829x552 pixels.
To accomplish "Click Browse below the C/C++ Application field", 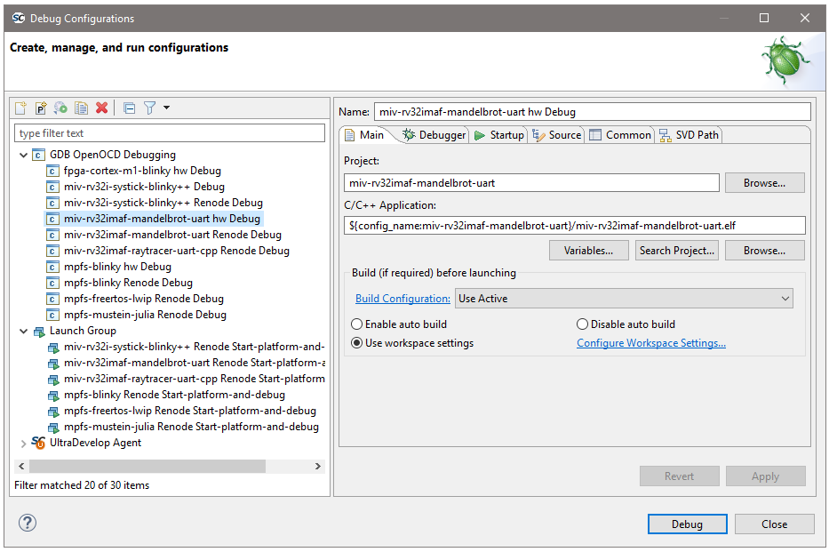I will pos(764,251).
